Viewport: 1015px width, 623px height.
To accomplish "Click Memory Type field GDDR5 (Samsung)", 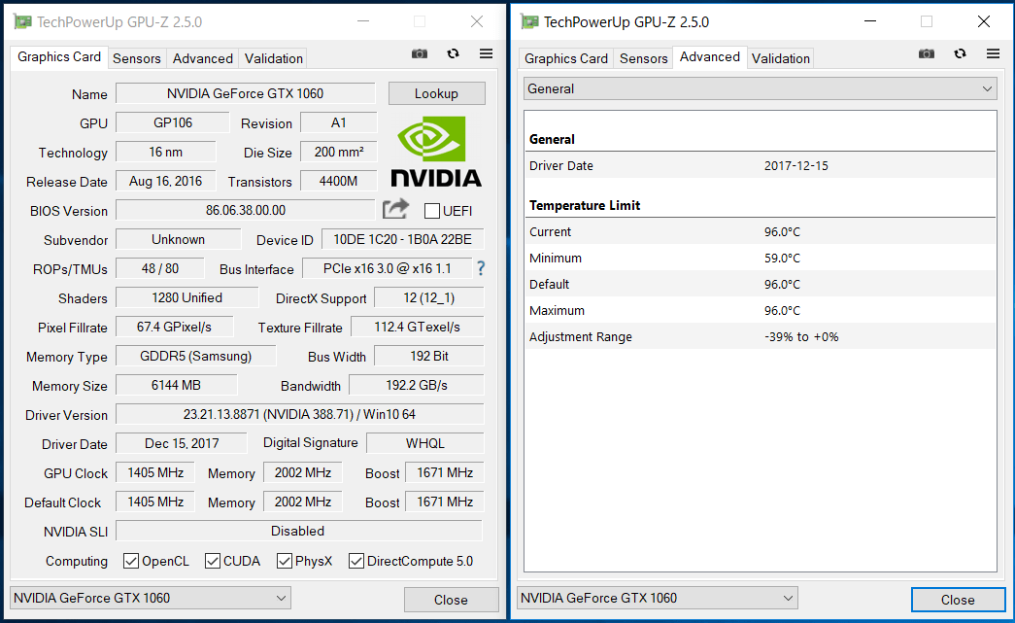I will [x=196, y=356].
